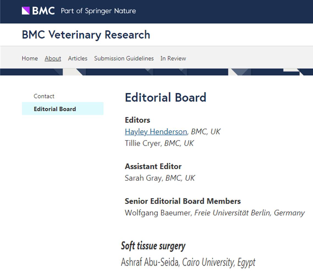Screen dimensions: 313x273
Task: Click the Senior Editorial Board Members heading
Action: point(182,201)
